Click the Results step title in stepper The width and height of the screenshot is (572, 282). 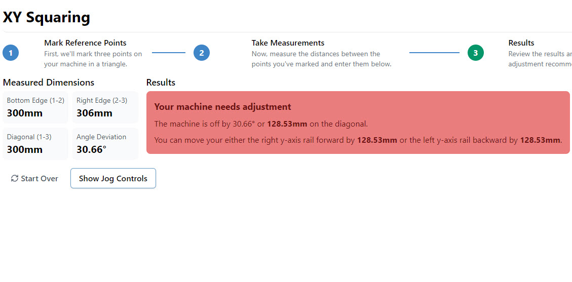[x=521, y=43]
